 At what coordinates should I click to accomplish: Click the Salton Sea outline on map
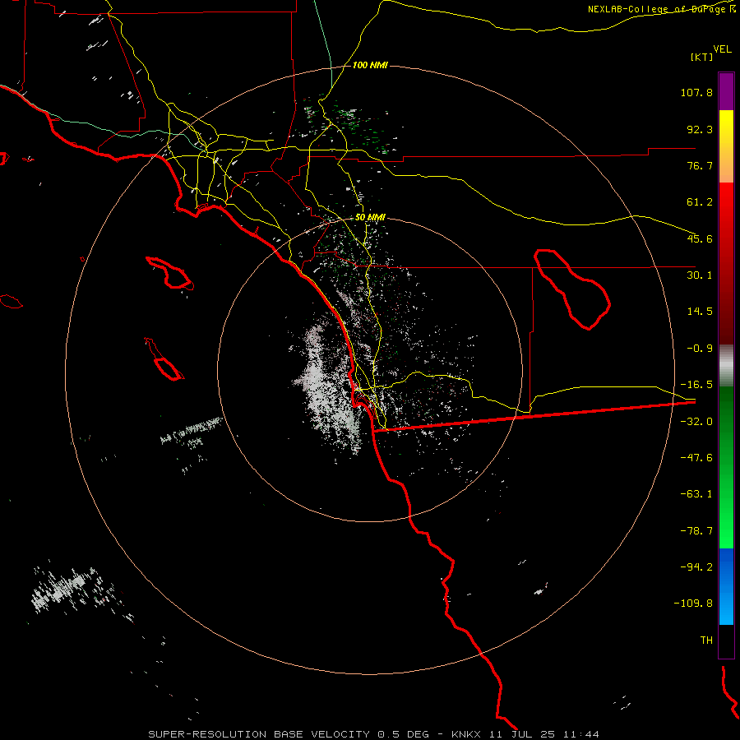coord(572,289)
